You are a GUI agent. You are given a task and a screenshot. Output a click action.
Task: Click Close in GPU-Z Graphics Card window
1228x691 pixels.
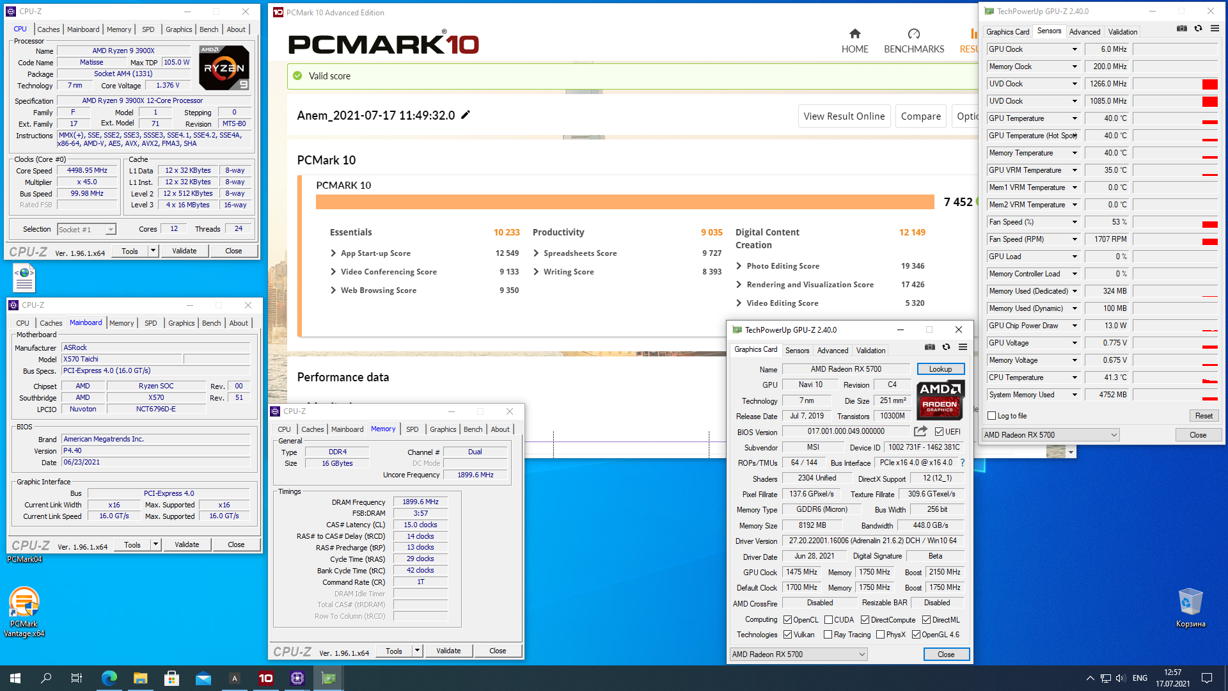[x=946, y=655]
